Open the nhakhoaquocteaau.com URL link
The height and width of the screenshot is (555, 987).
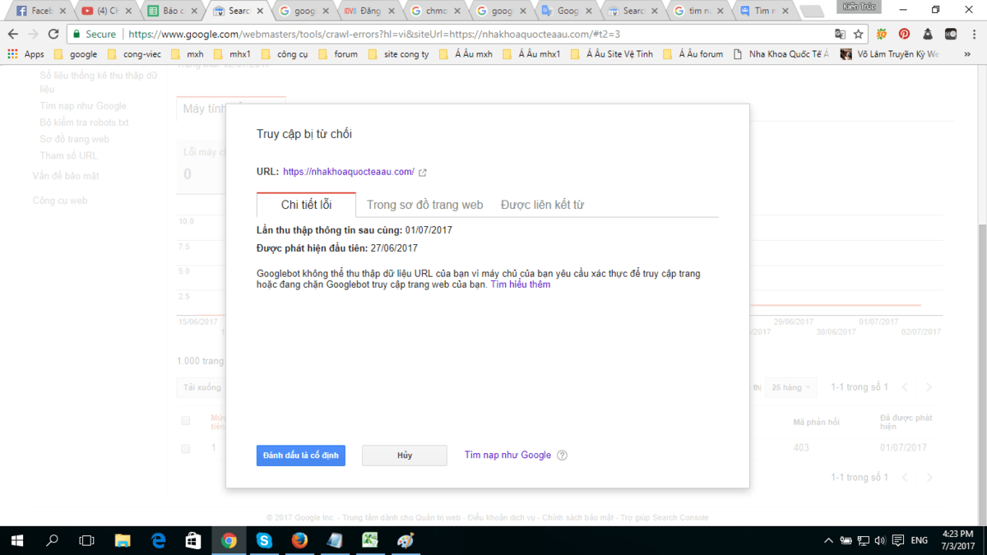[349, 172]
